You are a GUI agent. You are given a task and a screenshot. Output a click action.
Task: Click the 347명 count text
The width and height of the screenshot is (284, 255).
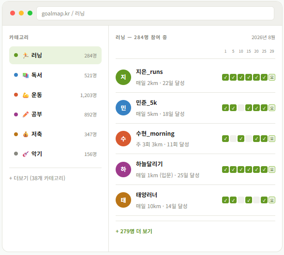pos(90,135)
